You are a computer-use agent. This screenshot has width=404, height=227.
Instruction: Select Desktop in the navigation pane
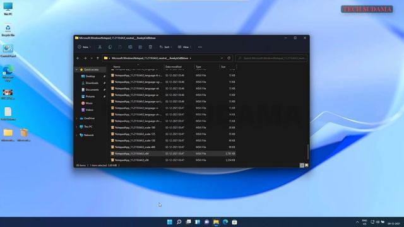point(90,76)
